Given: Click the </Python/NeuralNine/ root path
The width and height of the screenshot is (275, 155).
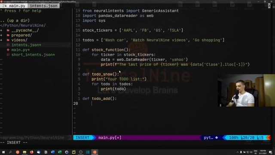Looking at the screenshot, I should coord(23,25).
